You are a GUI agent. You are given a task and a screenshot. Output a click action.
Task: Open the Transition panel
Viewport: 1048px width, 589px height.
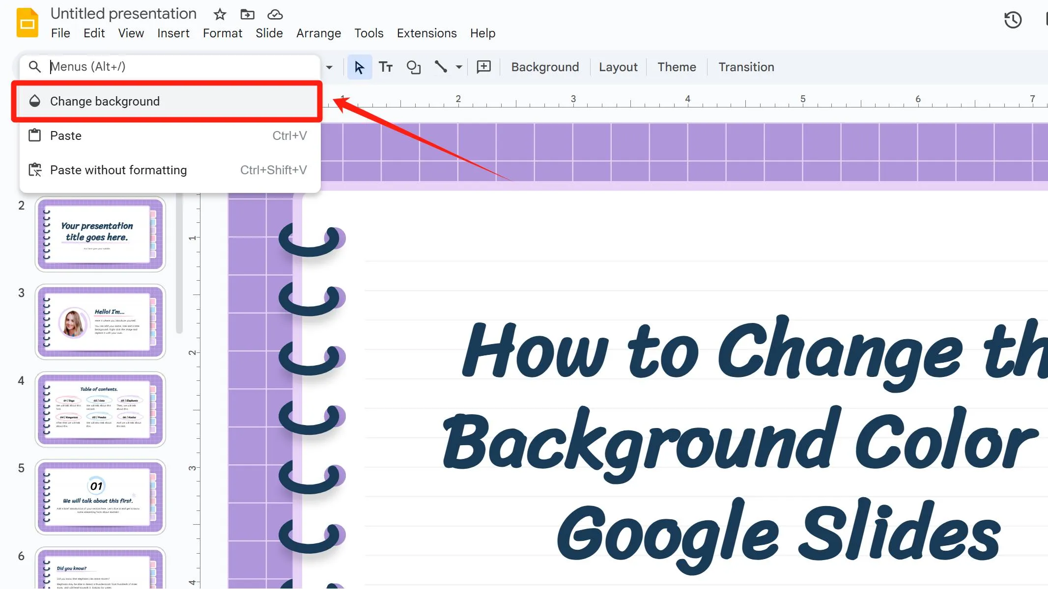(x=746, y=67)
